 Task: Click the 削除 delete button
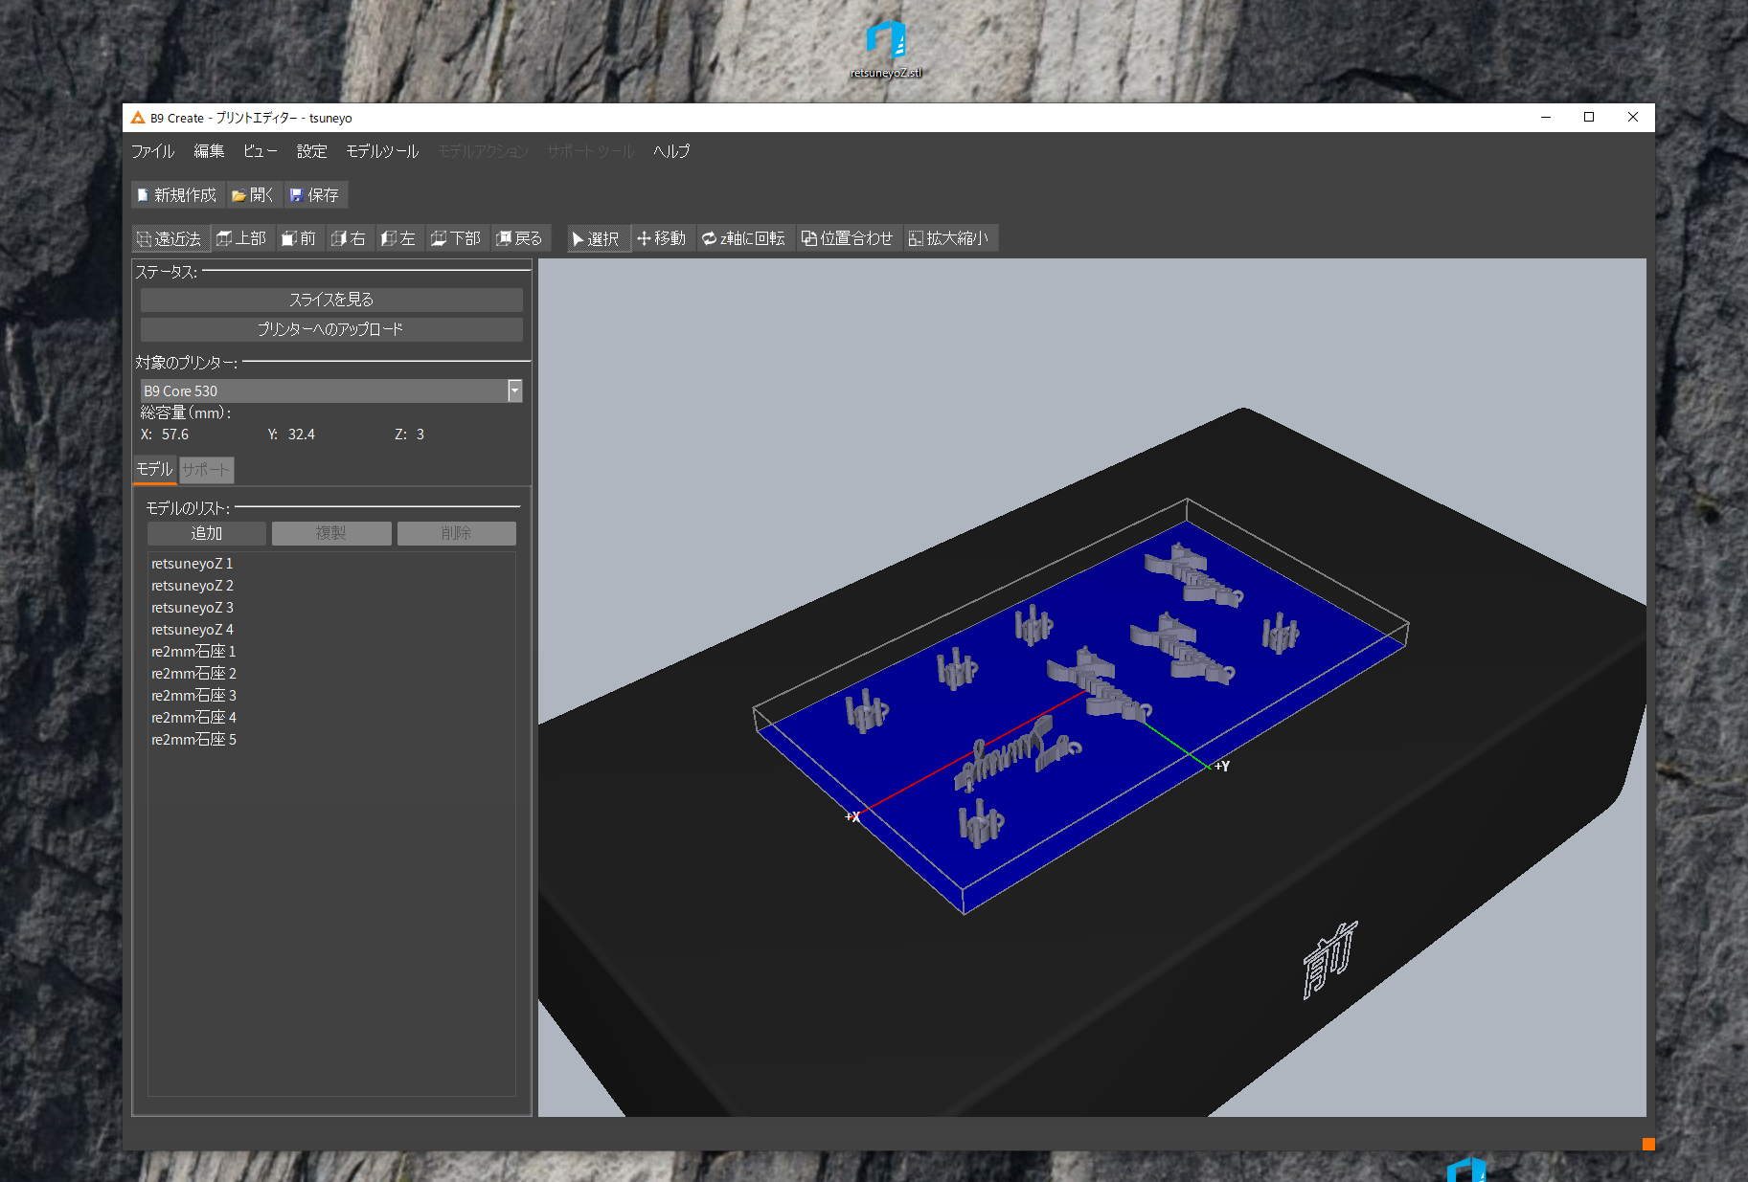[x=457, y=533]
